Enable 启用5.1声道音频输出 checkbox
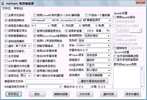Viewport: 147px width, 100px height. pyautogui.click(x=35, y=41)
